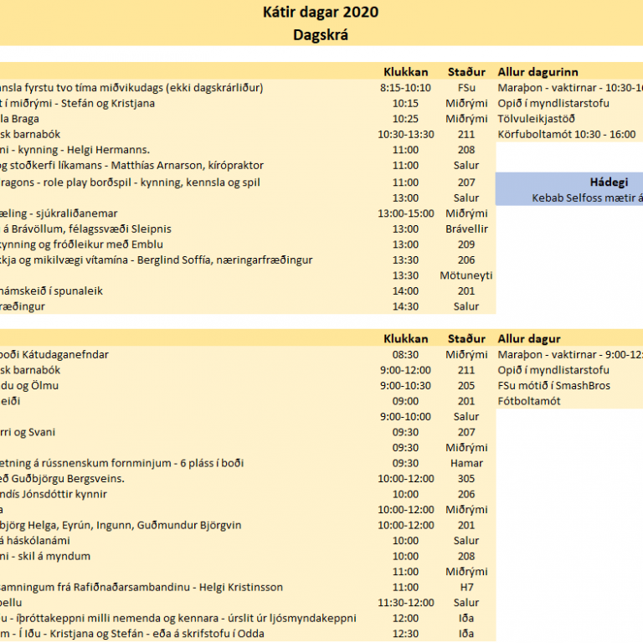This screenshot has width=643, height=643.
Task: Click the "8:15-10:10" time cell
Action: click(x=405, y=88)
